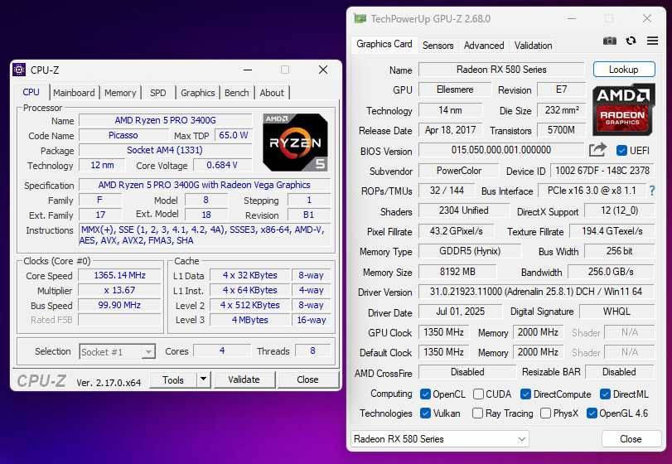
Task: Click the Bandwidth value 256.0 GB/s
Action: (611, 272)
